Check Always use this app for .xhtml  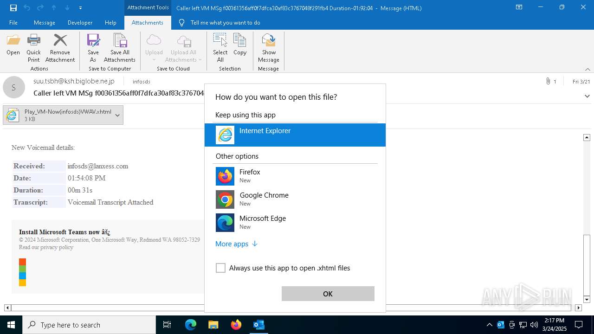(x=220, y=268)
